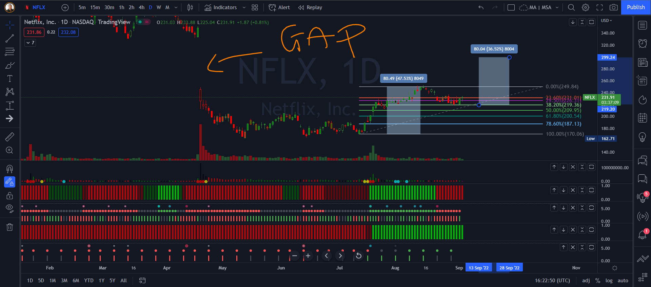Collapse the indicator legend showing 7
651x287 pixels.
tap(30, 43)
